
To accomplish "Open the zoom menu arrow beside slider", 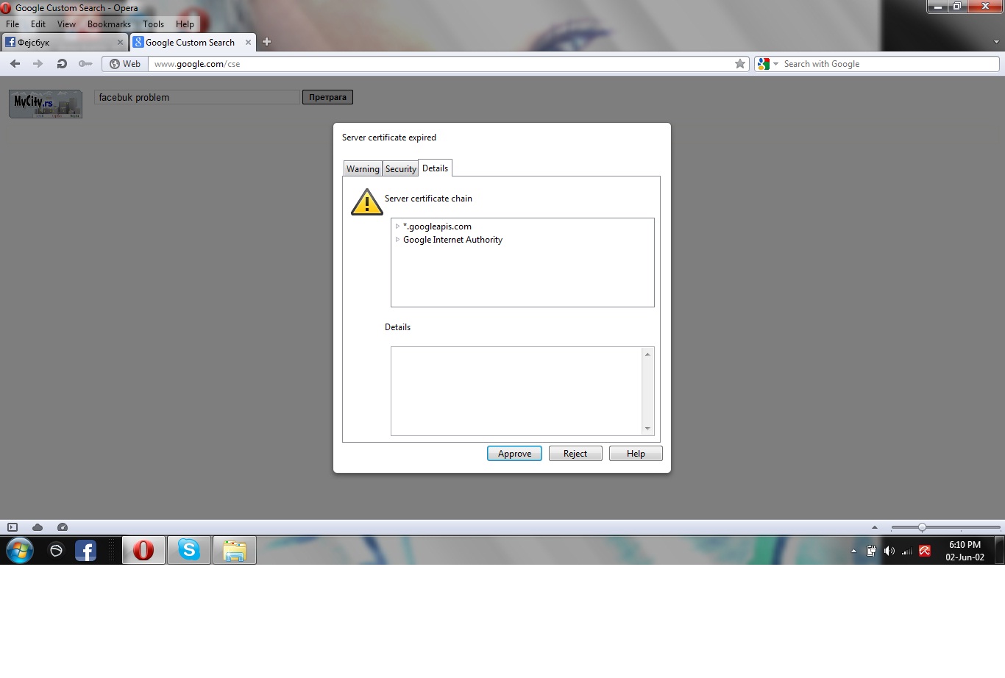I will click(x=874, y=527).
